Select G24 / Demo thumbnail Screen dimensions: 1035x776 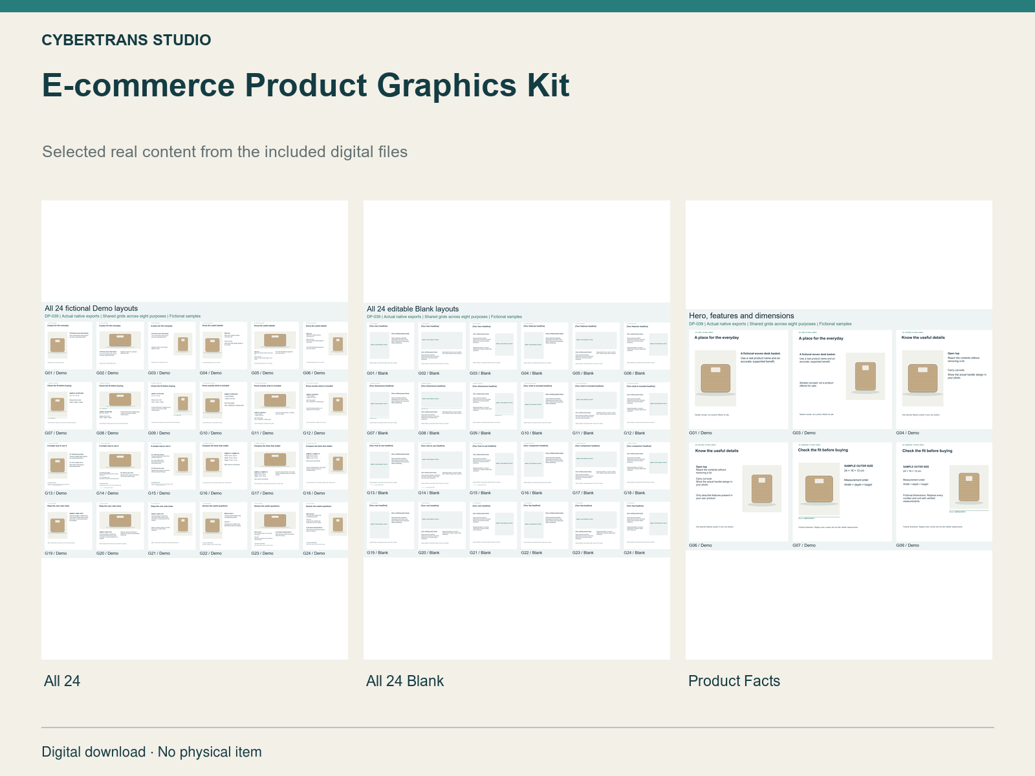pos(326,526)
